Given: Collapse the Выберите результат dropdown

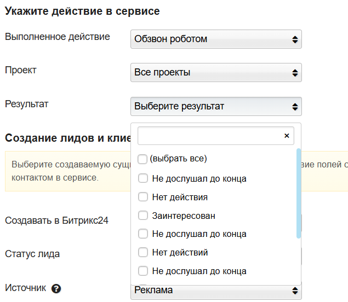Looking at the screenshot, I should 216,107.
